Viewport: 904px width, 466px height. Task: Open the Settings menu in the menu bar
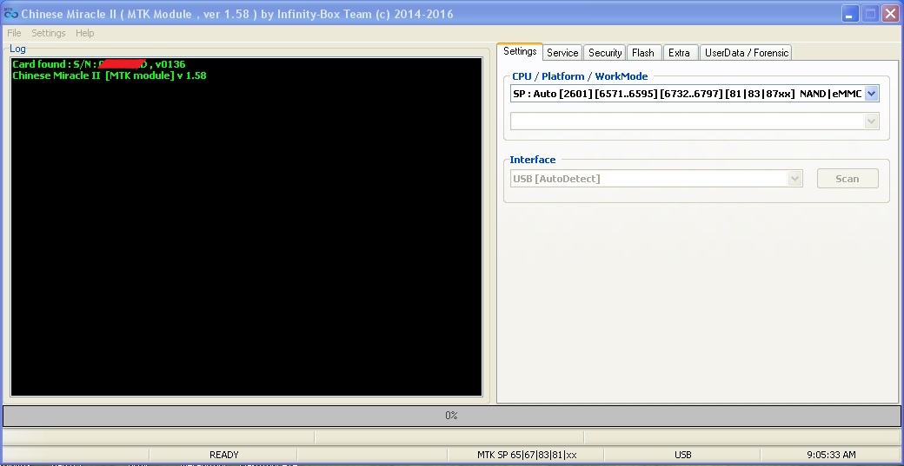(x=49, y=33)
